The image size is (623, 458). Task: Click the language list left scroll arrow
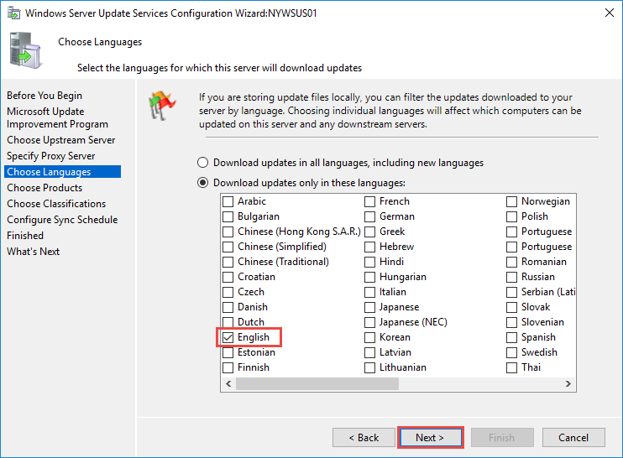(228, 384)
